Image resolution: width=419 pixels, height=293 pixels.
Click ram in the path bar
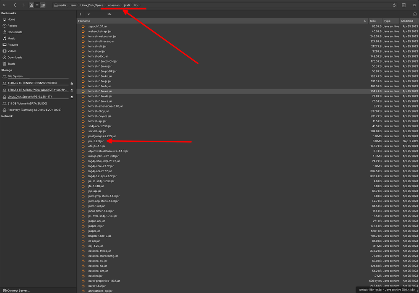(x=73, y=5)
